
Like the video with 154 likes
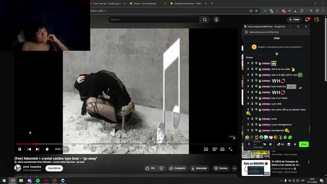150,168
